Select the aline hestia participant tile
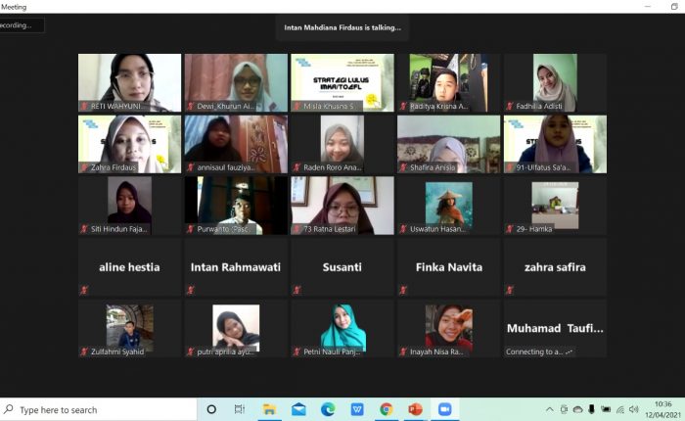This screenshot has height=421, width=685. point(129,266)
